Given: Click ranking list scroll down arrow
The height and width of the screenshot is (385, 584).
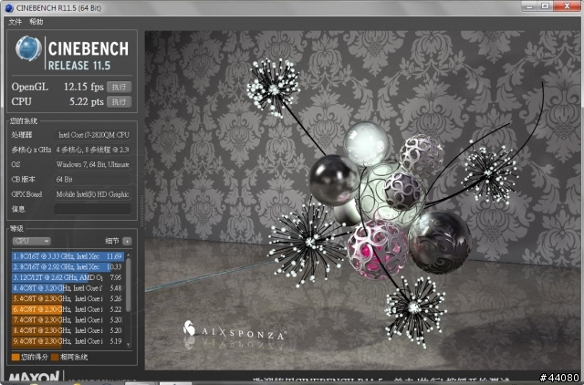Looking at the screenshot, I should [129, 345].
